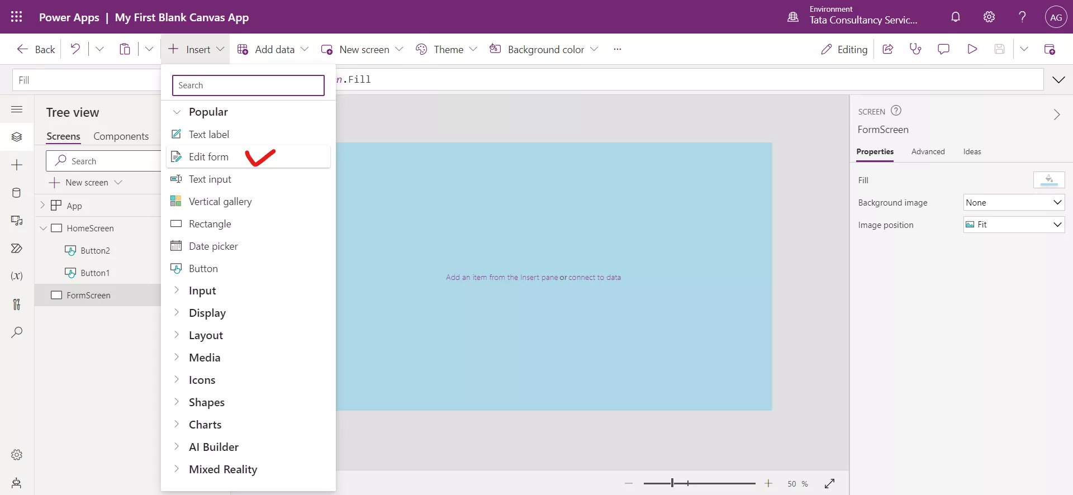1073x495 pixels.
Task: Toggle the Insert menu
Action: coord(196,49)
